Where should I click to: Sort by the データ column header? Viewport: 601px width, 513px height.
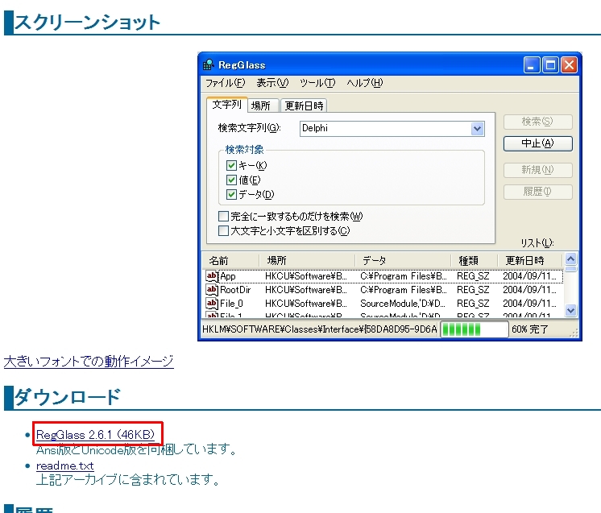pos(403,260)
